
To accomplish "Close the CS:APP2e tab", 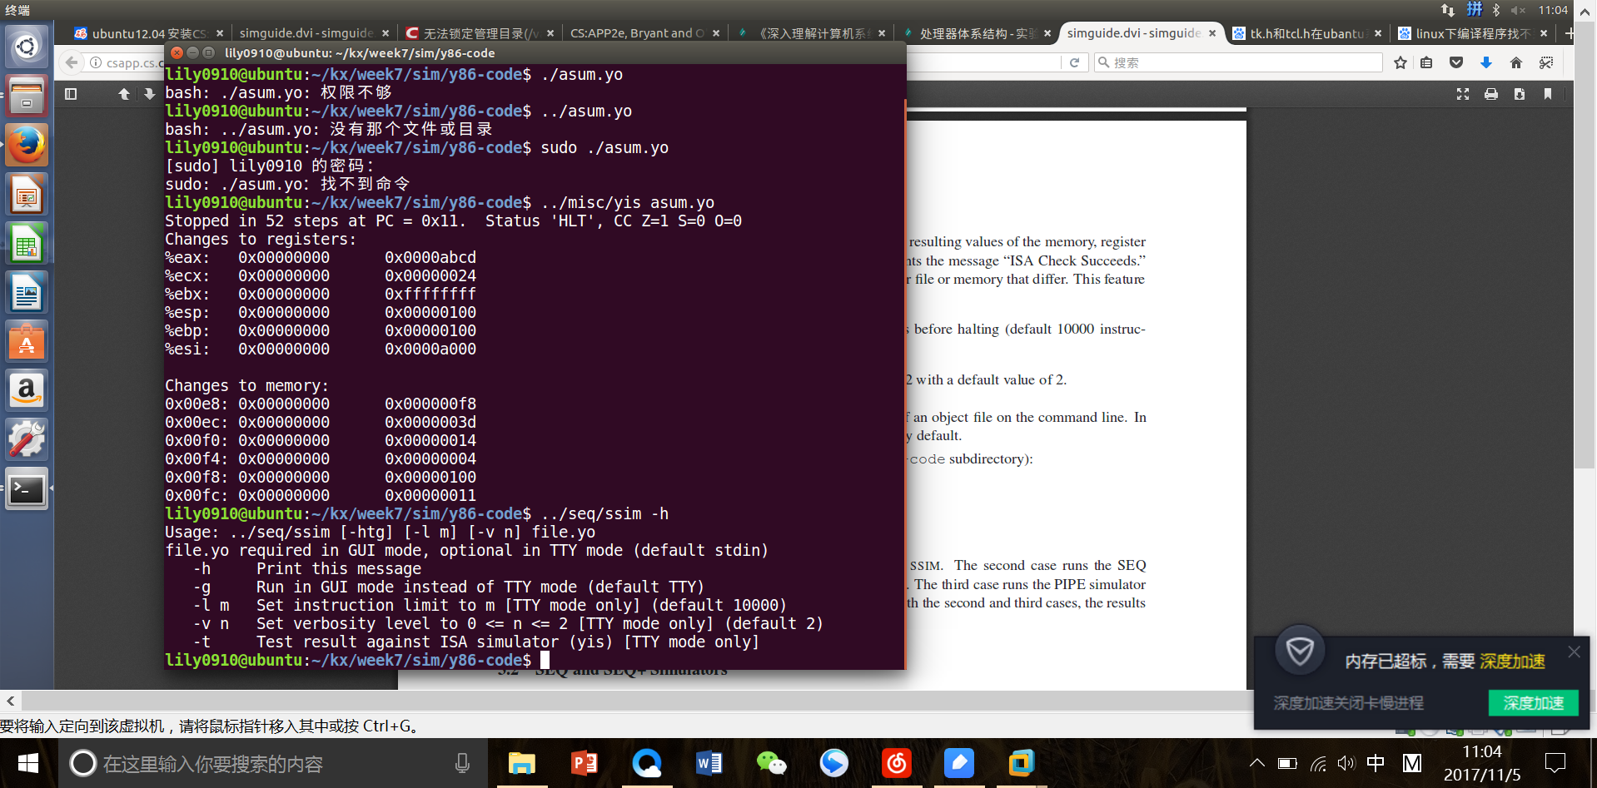I will (716, 33).
